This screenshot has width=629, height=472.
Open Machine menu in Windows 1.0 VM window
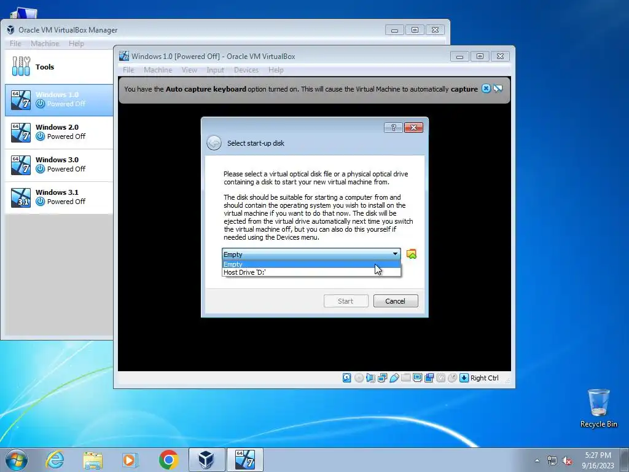point(158,70)
